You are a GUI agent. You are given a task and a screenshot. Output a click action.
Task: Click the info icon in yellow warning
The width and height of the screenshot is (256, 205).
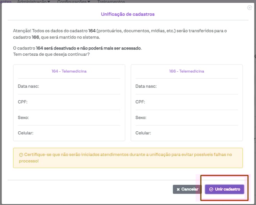pos(21,155)
